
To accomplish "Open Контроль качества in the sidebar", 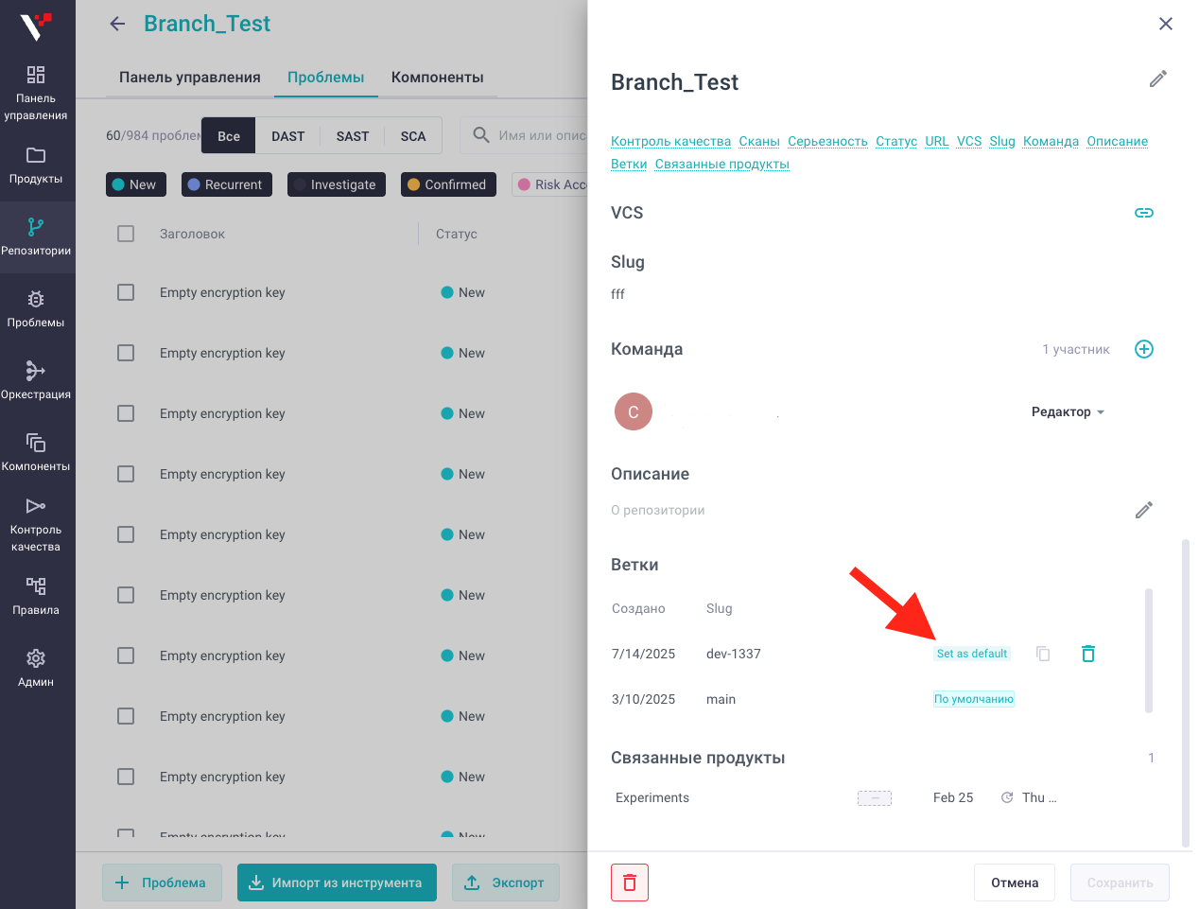I will click(36, 525).
